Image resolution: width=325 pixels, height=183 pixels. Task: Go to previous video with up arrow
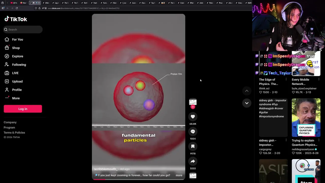(x=247, y=91)
